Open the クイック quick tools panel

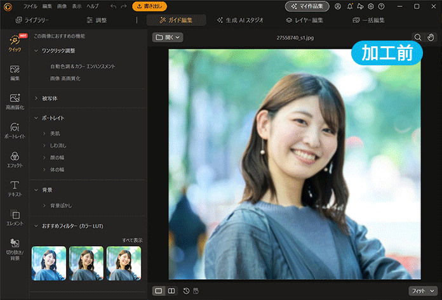pyautogui.click(x=15, y=43)
